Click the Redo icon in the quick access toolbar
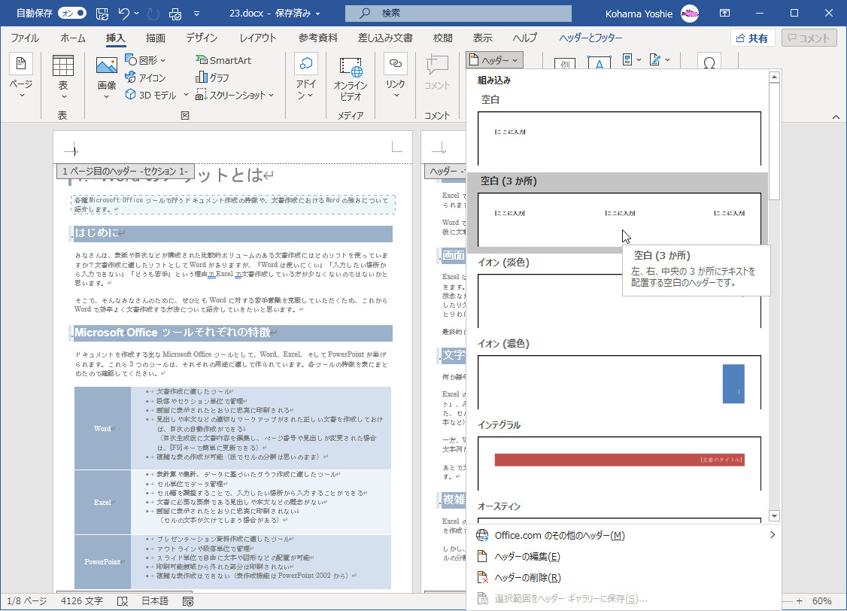The image size is (847, 611). [x=153, y=14]
